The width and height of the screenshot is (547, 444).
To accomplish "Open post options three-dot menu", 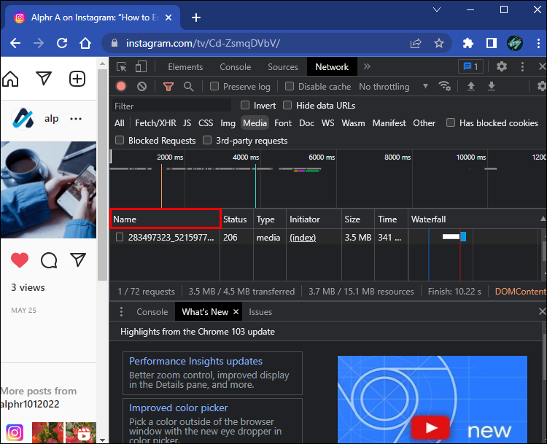I will pos(76,119).
